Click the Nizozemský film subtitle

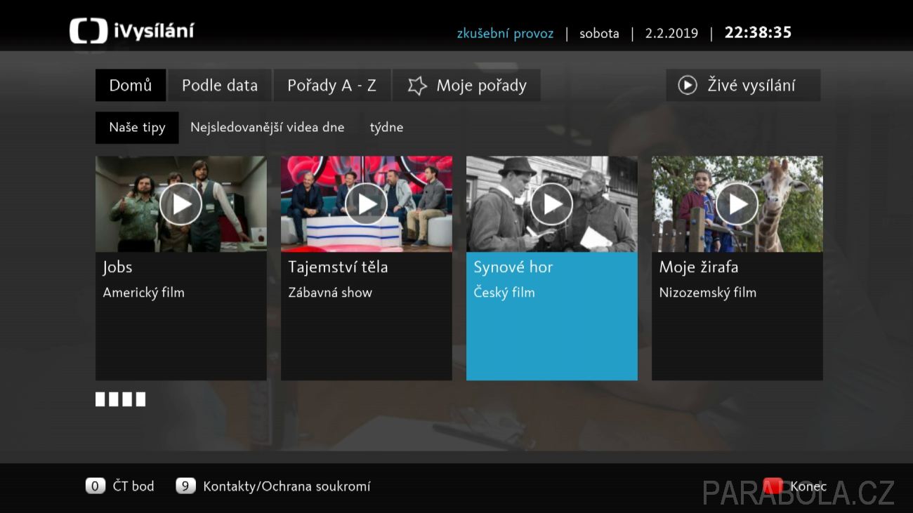click(708, 293)
